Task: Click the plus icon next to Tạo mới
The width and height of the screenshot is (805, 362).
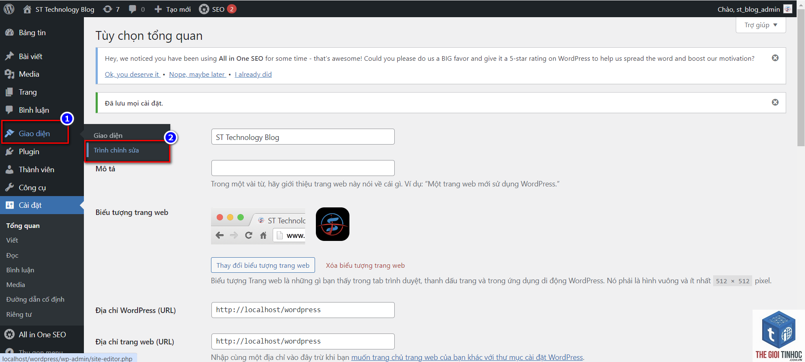Action: tap(158, 9)
